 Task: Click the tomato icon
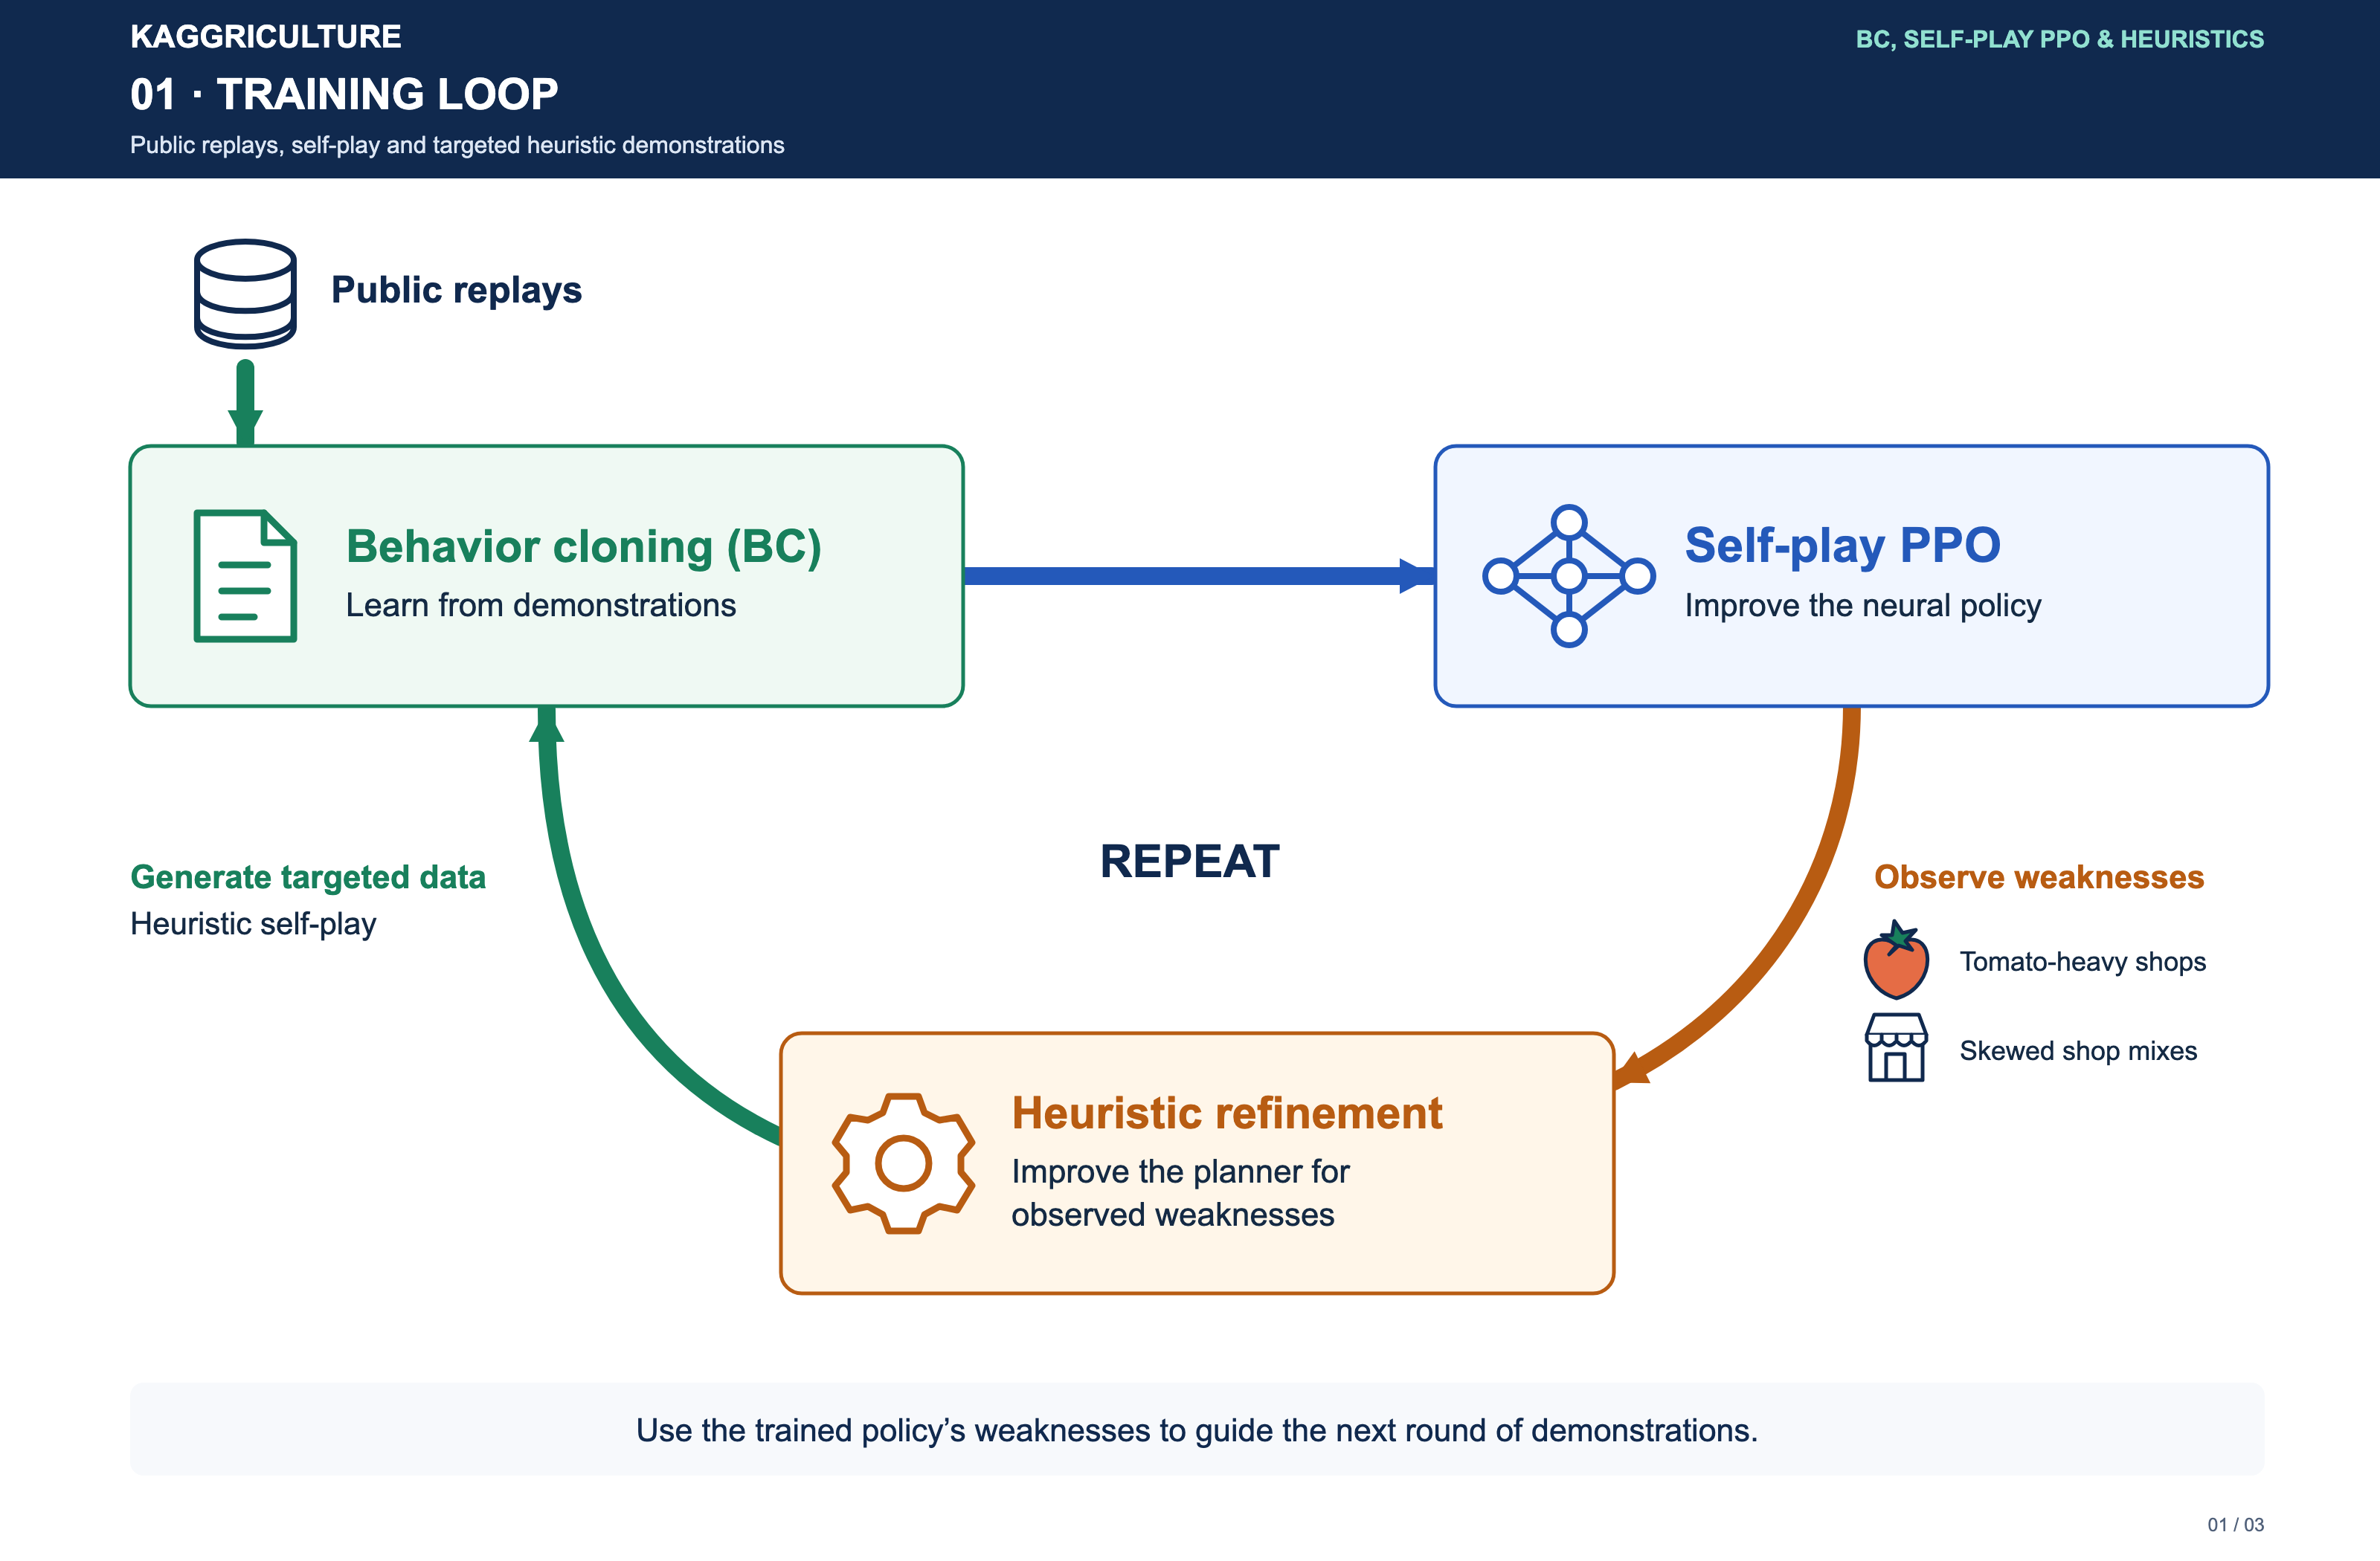coord(1896,960)
